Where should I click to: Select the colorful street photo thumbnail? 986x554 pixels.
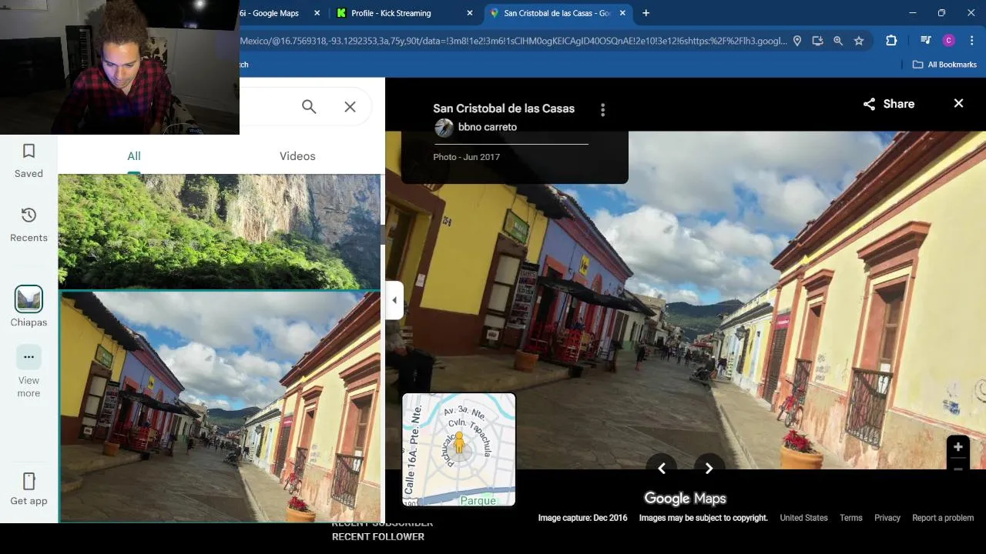220,407
